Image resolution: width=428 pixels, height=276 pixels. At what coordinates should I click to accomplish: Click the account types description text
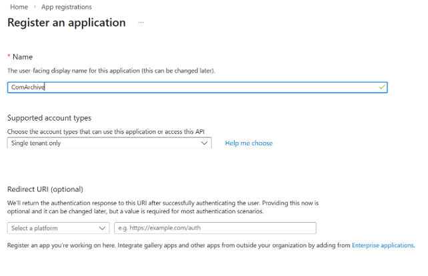click(x=105, y=131)
